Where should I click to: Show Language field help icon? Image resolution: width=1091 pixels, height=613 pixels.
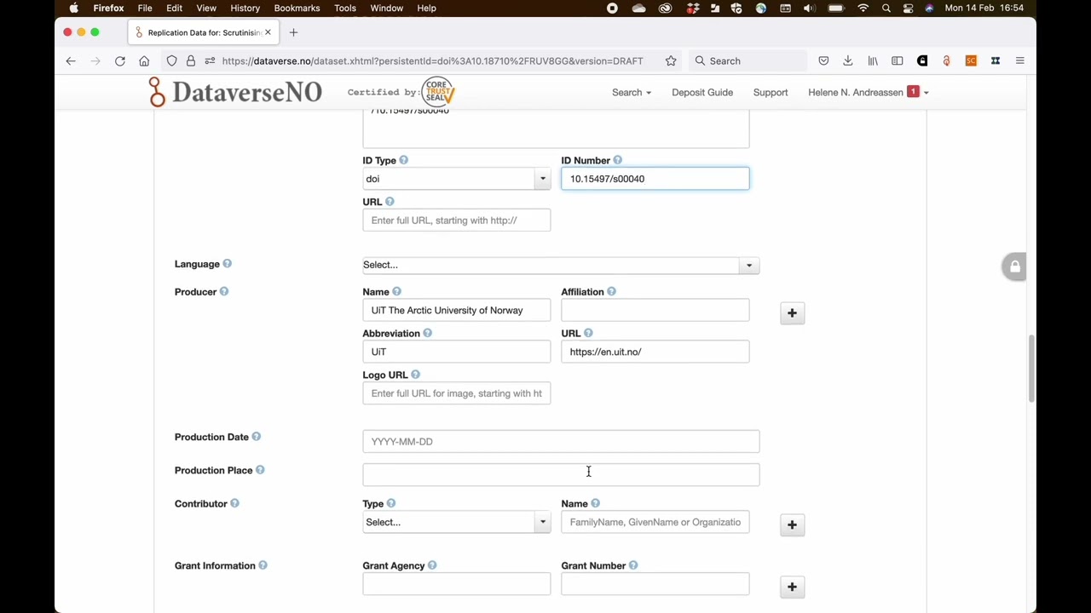227,264
